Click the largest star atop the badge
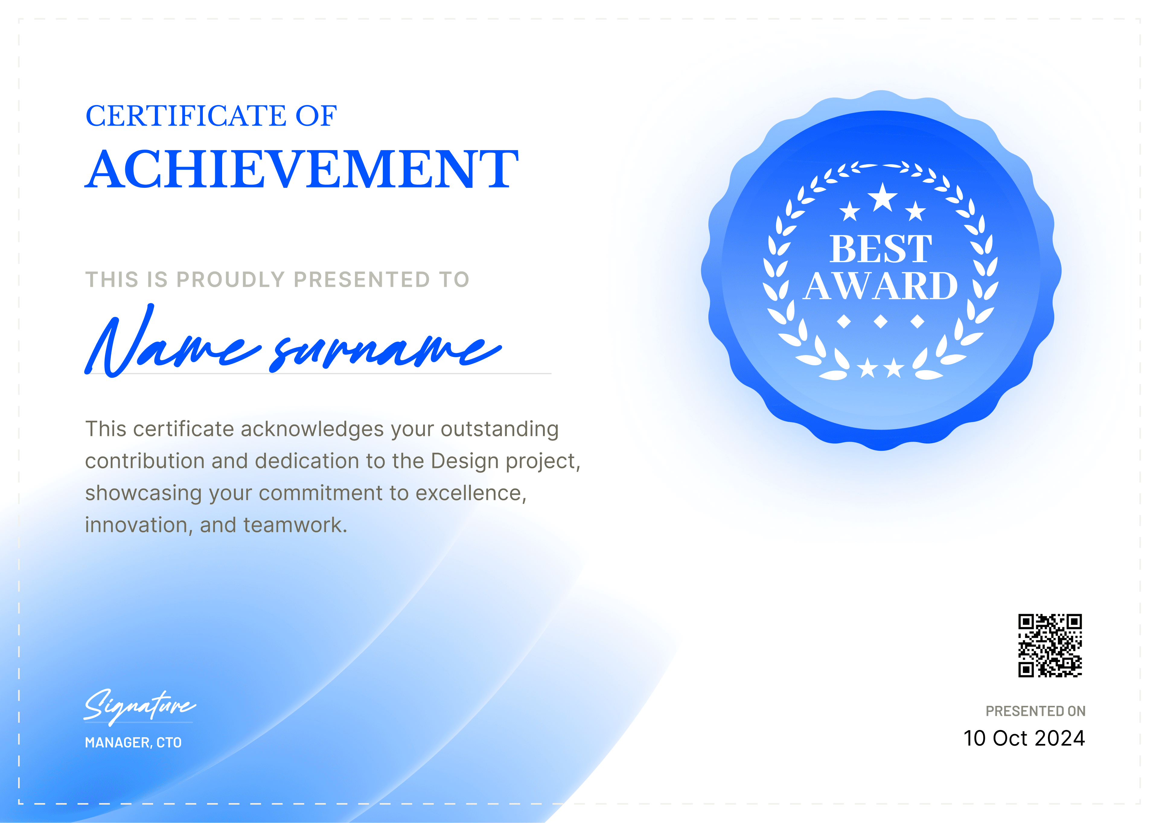 pos(883,198)
